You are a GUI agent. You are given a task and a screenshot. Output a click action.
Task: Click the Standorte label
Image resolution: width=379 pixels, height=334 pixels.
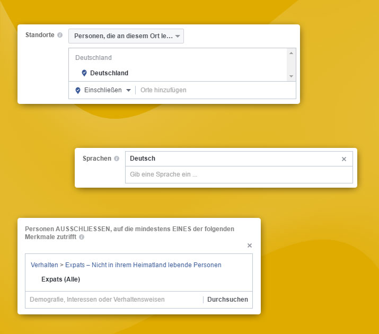[x=40, y=35]
